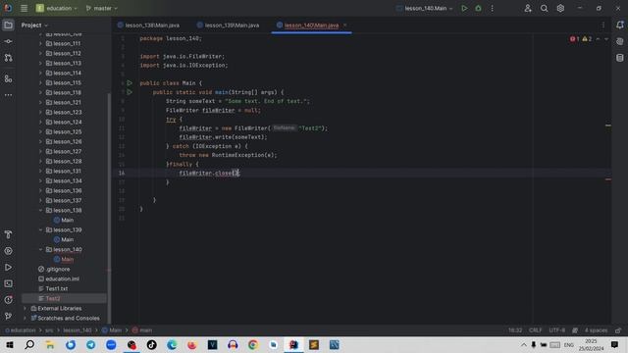
Task: Open the master branch dropdown
Action: [102, 8]
